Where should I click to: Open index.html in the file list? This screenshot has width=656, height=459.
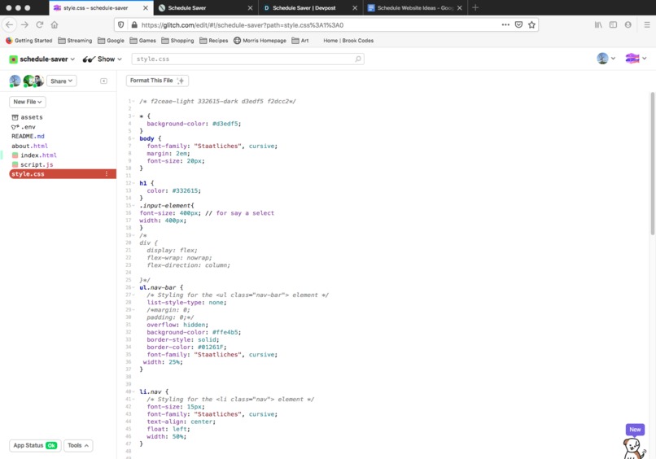(x=38, y=155)
